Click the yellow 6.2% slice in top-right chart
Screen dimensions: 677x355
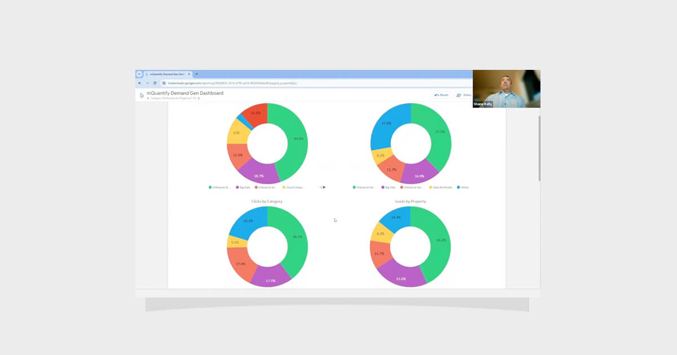(x=382, y=156)
